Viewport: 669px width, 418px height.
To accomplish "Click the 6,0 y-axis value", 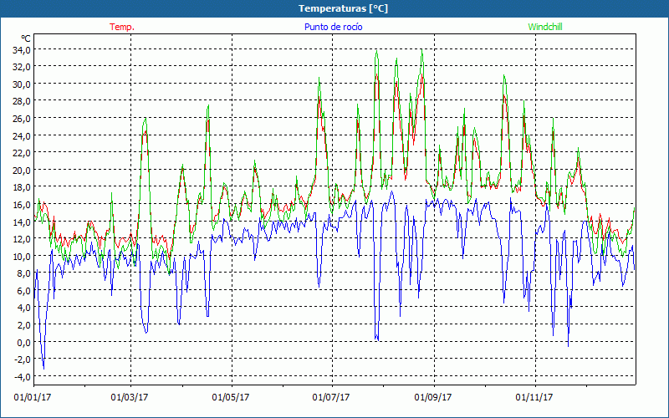I will tap(24, 291).
